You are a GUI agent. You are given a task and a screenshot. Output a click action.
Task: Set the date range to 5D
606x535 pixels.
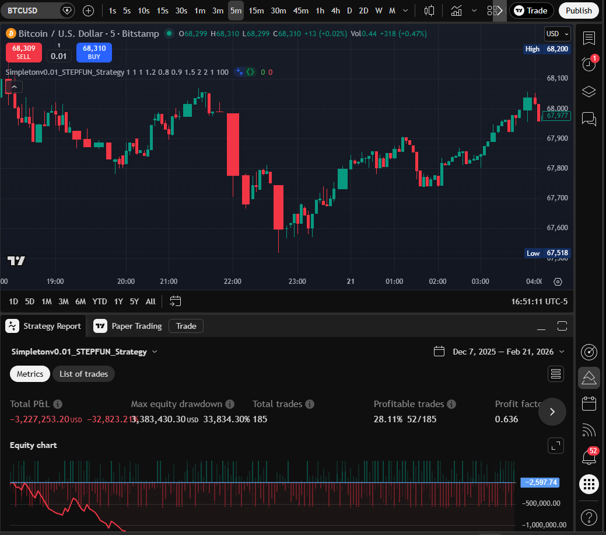(x=30, y=301)
